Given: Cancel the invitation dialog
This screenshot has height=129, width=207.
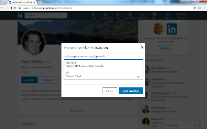Looking at the screenshot, I should [110, 91].
